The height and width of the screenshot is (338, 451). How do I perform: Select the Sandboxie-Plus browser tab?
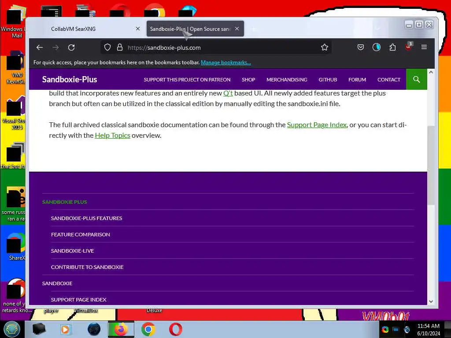click(195, 29)
